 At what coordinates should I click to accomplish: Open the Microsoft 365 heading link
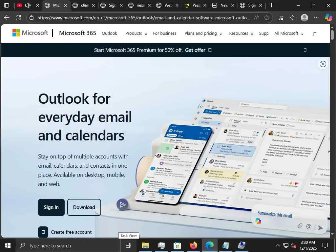[77, 33]
